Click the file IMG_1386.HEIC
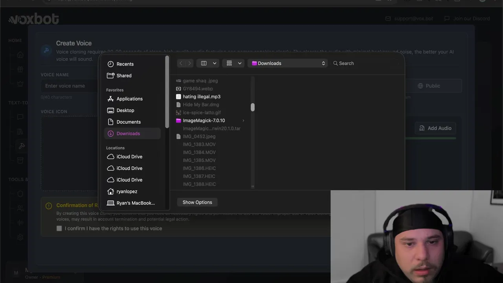This screenshot has height=283, width=503. click(x=199, y=168)
